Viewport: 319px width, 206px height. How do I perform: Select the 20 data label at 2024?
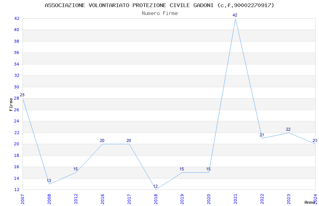coord(315,140)
